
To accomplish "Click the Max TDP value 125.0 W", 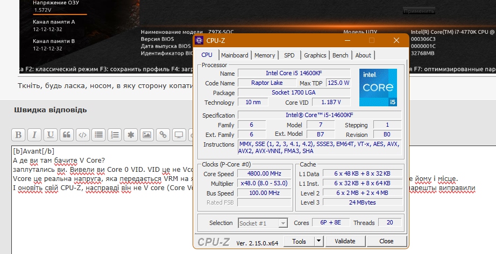I will pos(338,83).
